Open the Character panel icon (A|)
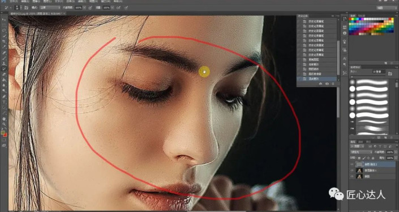Screen dimensions: 399x212 pos(345,58)
